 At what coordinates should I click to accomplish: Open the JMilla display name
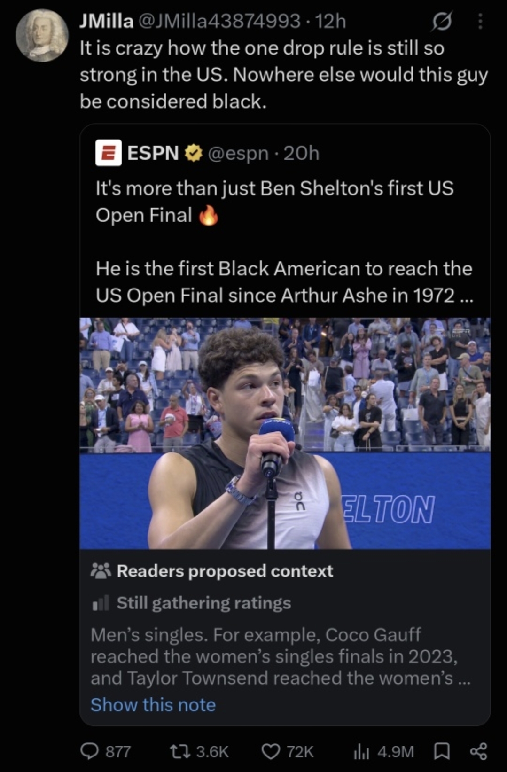107,22
